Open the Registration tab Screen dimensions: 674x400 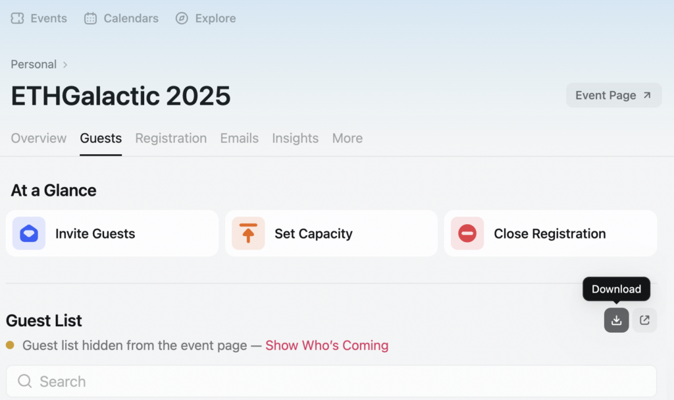pos(170,138)
